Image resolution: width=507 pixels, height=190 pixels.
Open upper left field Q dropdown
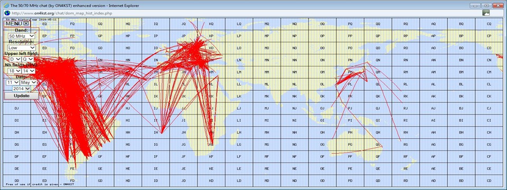pyautogui.click(x=28, y=59)
